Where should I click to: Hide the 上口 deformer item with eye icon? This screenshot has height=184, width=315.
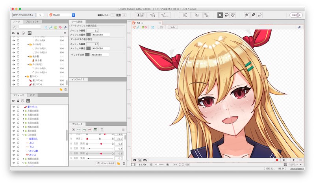tap(14, 143)
